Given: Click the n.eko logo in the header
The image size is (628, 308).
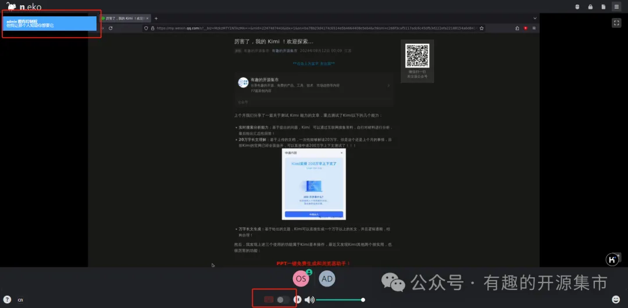Looking at the screenshot, I should pos(24,6).
